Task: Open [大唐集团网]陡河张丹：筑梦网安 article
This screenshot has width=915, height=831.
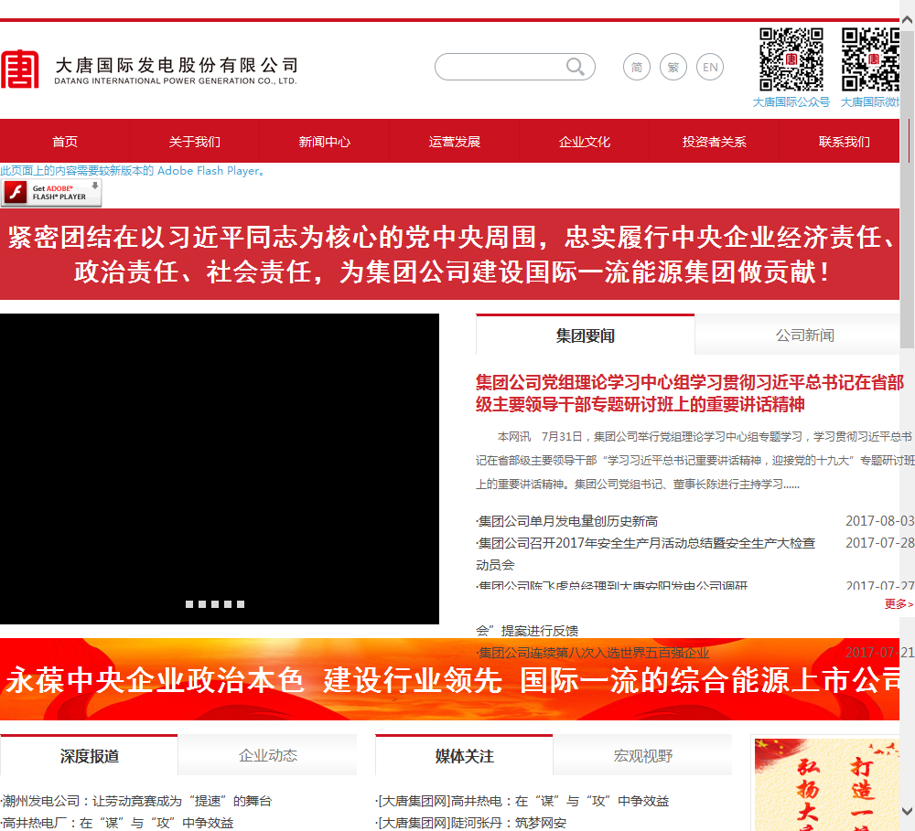Action: pyautogui.click(x=471, y=823)
